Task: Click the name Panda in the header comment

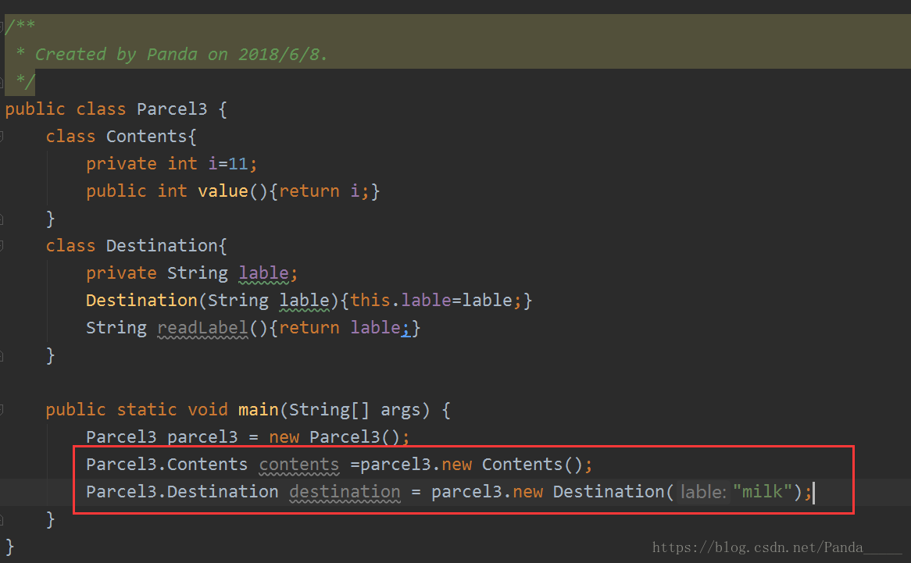Action: [x=172, y=55]
